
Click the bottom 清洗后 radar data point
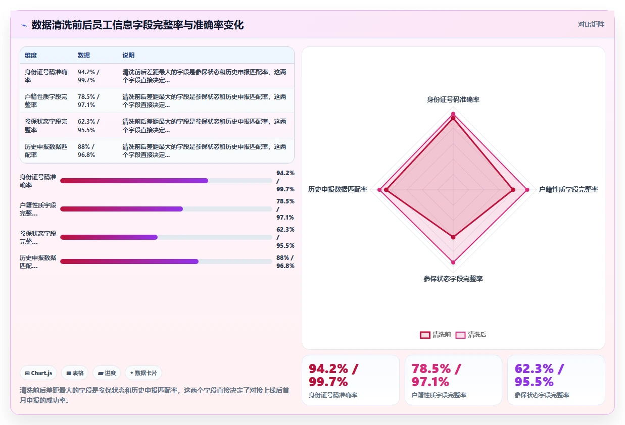[453, 262]
